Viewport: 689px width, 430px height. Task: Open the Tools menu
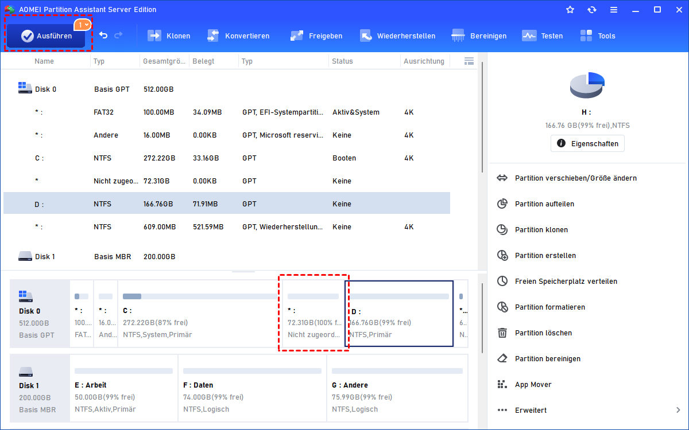[x=597, y=36]
